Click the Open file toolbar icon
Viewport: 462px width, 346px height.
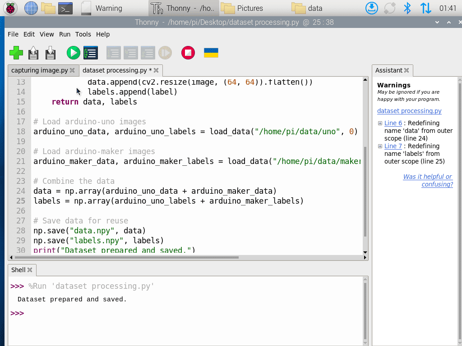(x=33, y=53)
